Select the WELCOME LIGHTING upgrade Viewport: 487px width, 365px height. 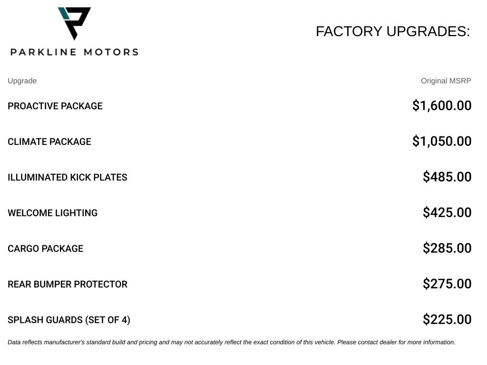[x=52, y=213]
